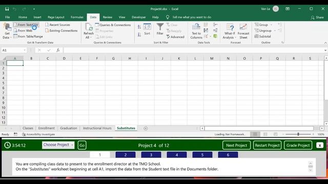
Task: Toggle the Filter funnel button
Action: point(160,29)
